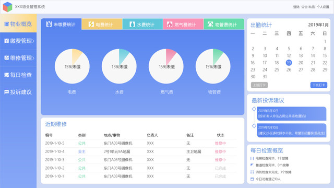Click the 未缴费统计 tab icon
The width and height of the screenshot is (334, 188).
49,24
